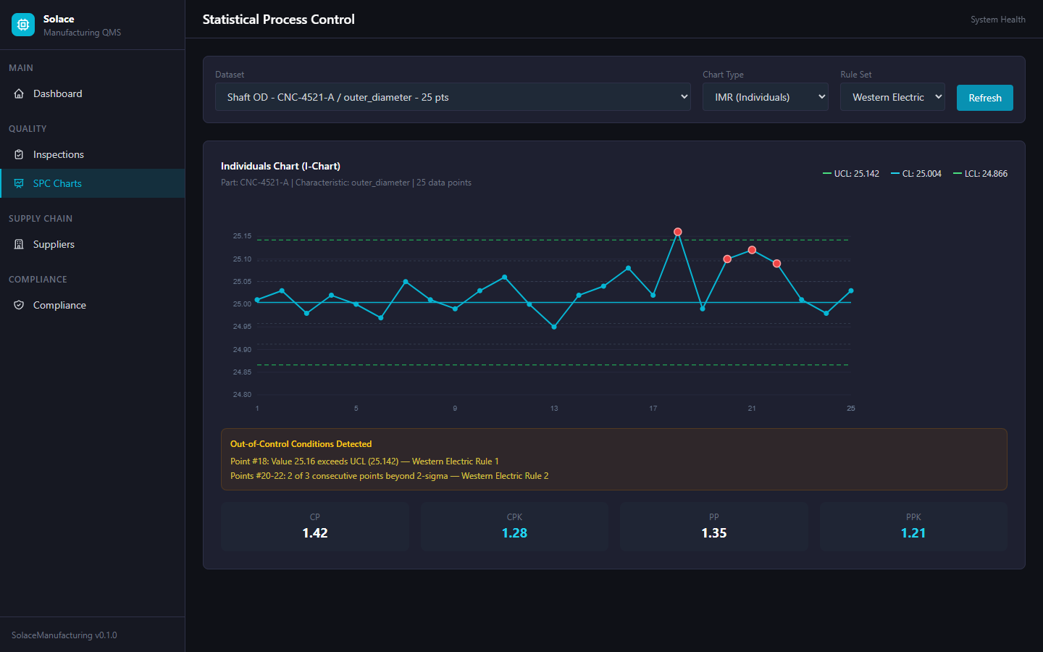
Task: Open the Rule Set dropdown
Action: [x=892, y=97]
